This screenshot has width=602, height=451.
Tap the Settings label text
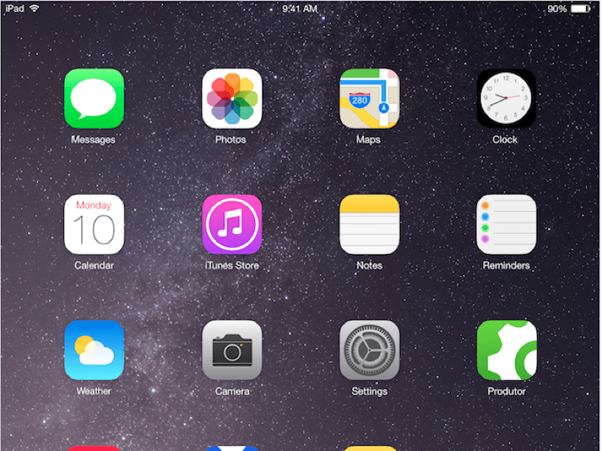[x=369, y=391]
